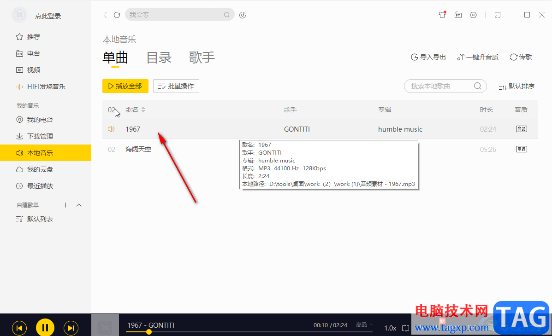552x336 pixels.
Task: Click the user avatar icon
Action: point(19,15)
